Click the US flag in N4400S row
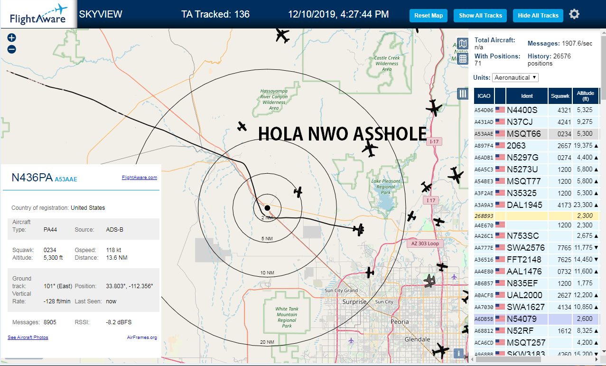Image resolution: width=606 pixels, height=366 pixels. point(500,110)
